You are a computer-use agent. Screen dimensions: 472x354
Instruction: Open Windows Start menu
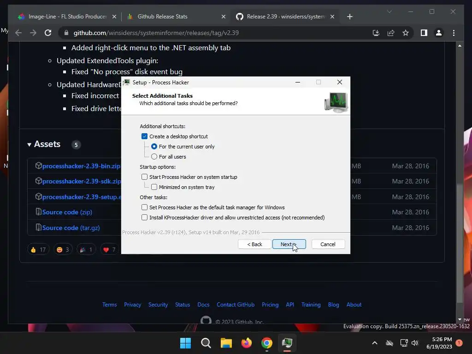185,343
